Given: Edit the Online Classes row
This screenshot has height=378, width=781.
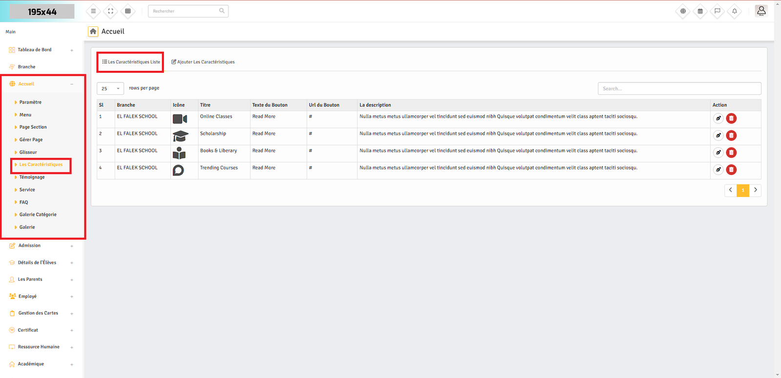Looking at the screenshot, I should click(x=718, y=118).
